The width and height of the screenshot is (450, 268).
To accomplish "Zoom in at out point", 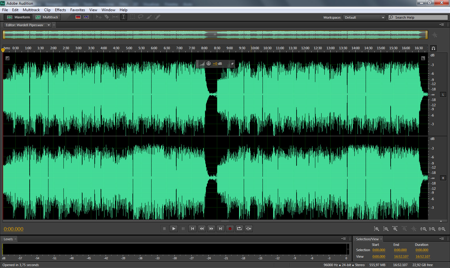I will click(x=432, y=229).
